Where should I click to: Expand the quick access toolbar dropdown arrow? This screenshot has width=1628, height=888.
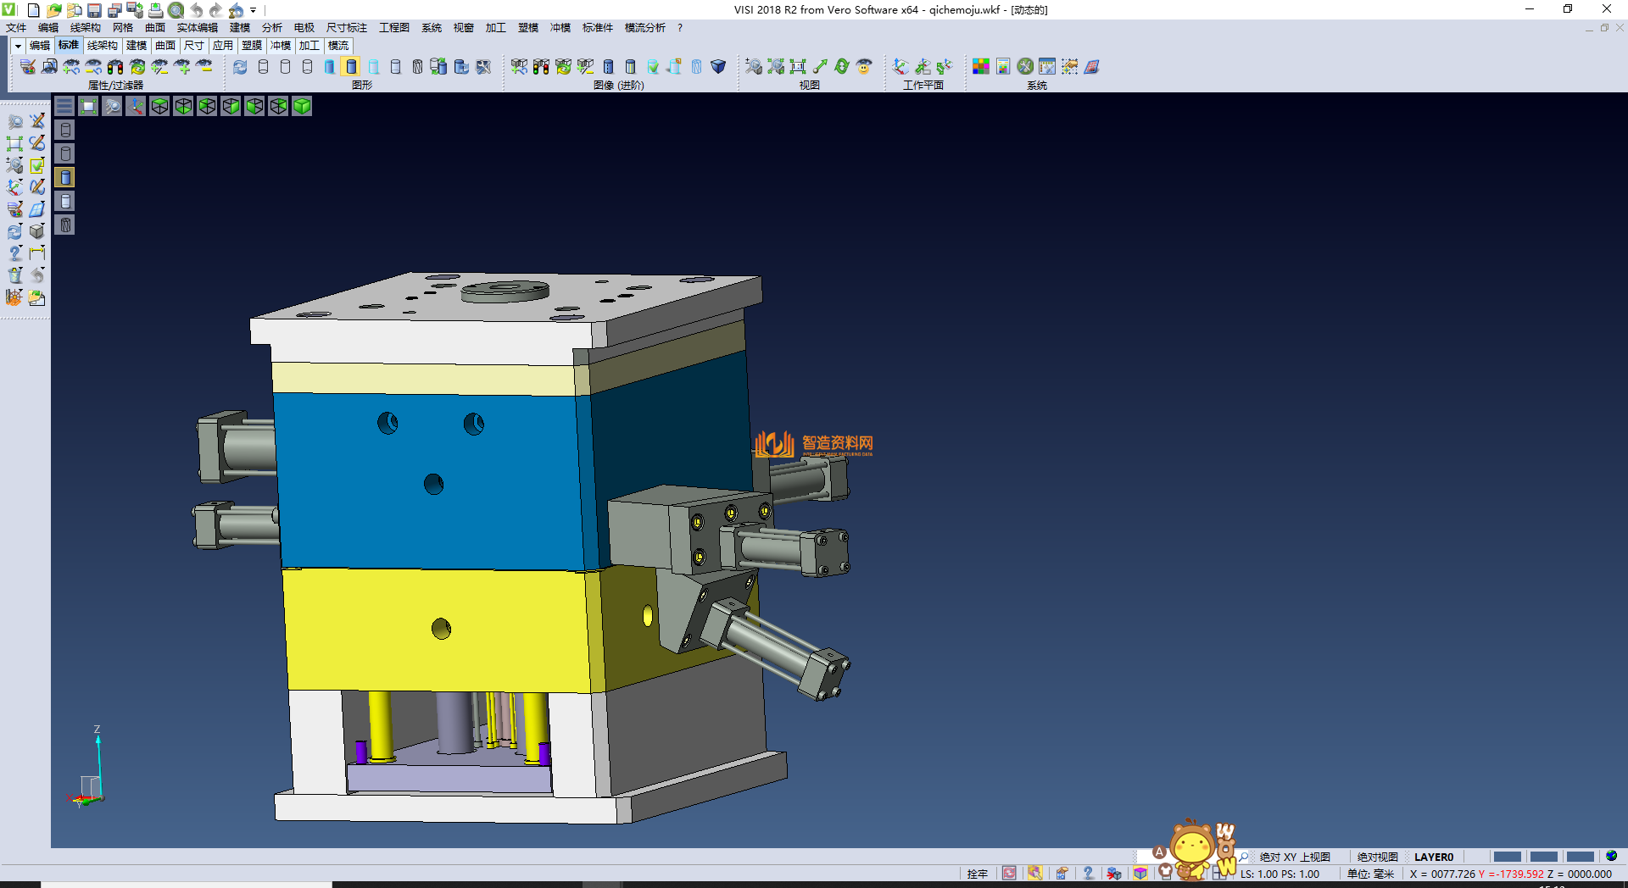254,10
